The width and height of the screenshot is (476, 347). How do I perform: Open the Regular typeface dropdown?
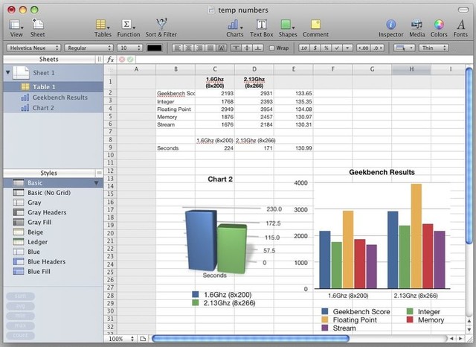(x=89, y=48)
